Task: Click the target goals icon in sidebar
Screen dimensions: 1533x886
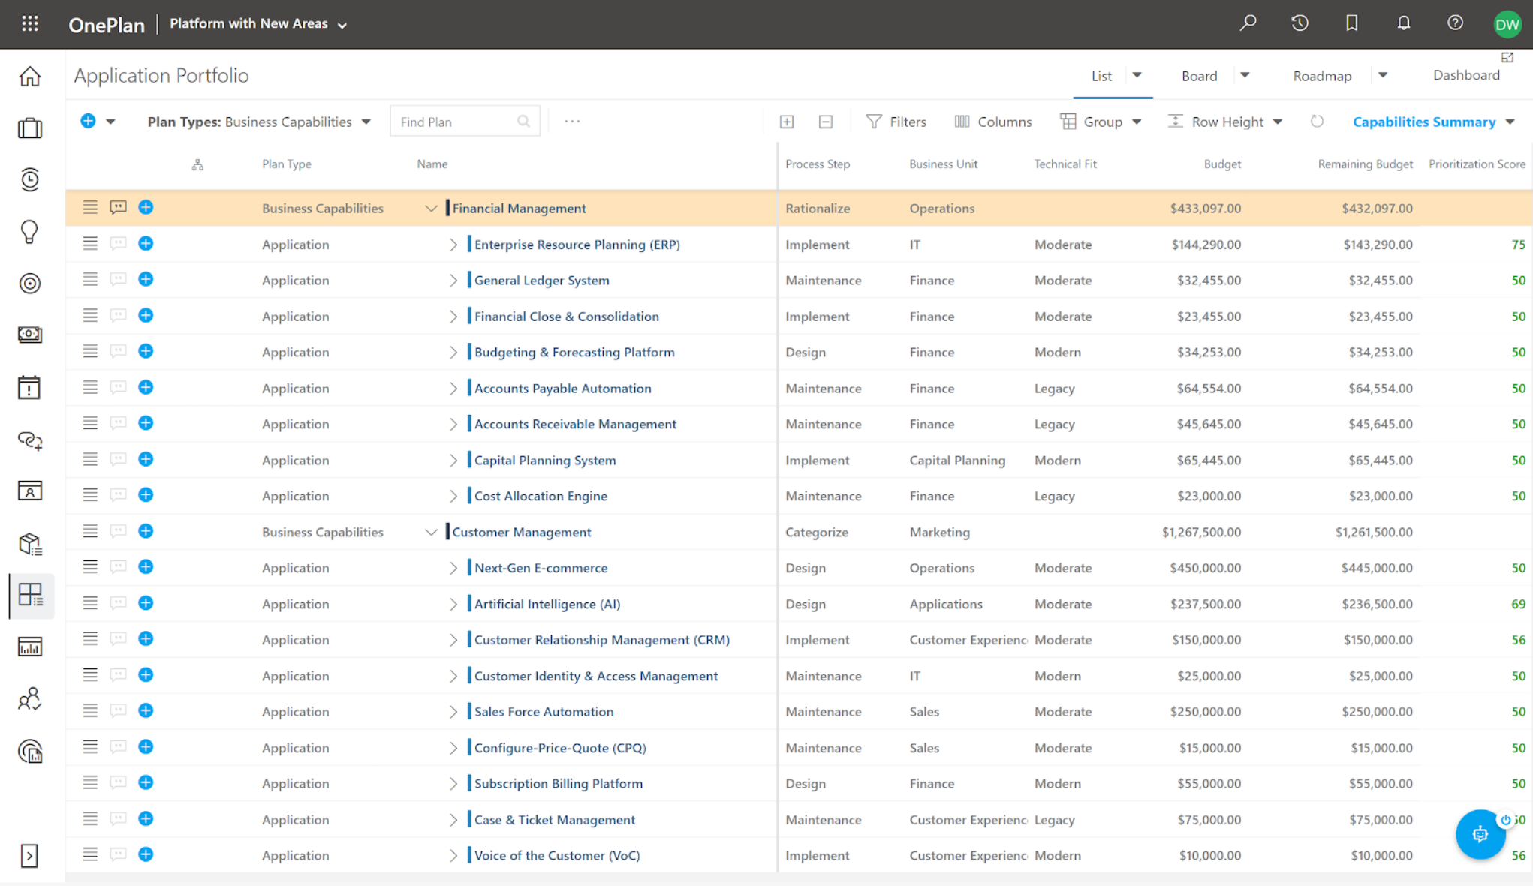Action: pyautogui.click(x=29, y=283)
